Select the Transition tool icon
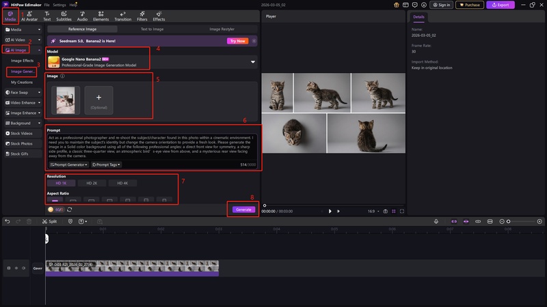Viewport: 547px width, 307px height. (122, 16)
